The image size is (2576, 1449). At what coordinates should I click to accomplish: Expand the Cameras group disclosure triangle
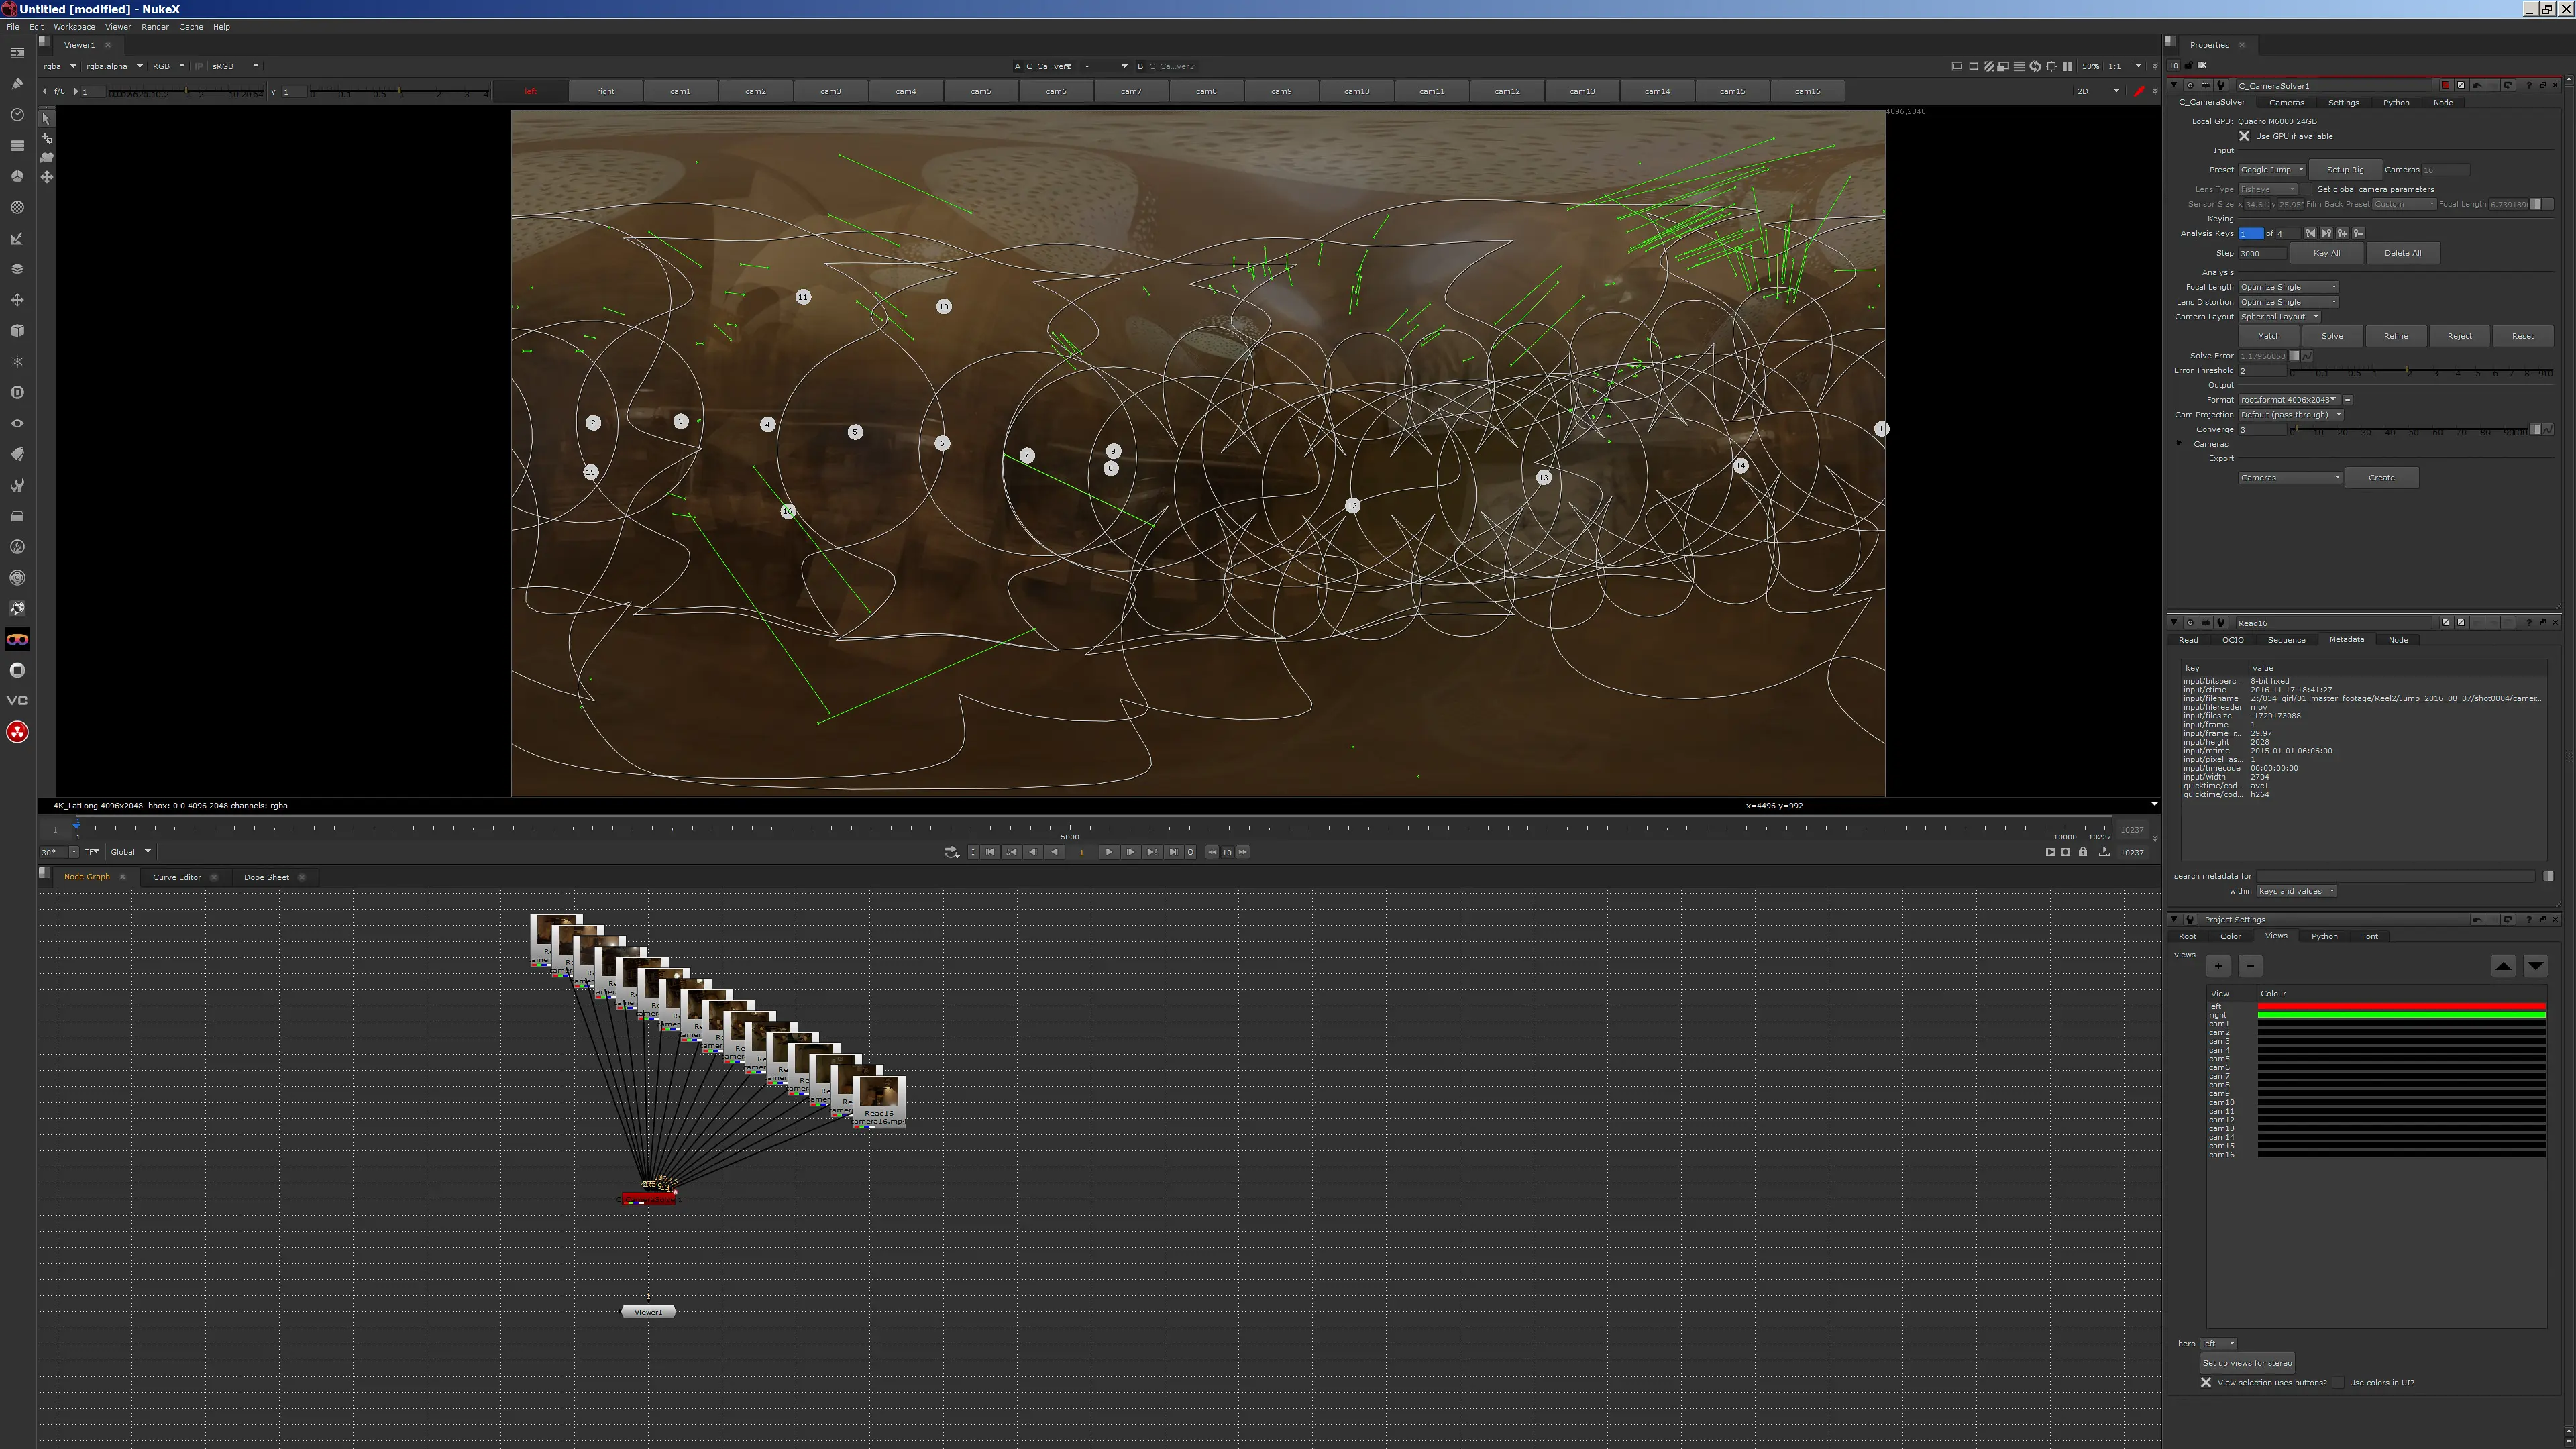(x=2180, y=443)
